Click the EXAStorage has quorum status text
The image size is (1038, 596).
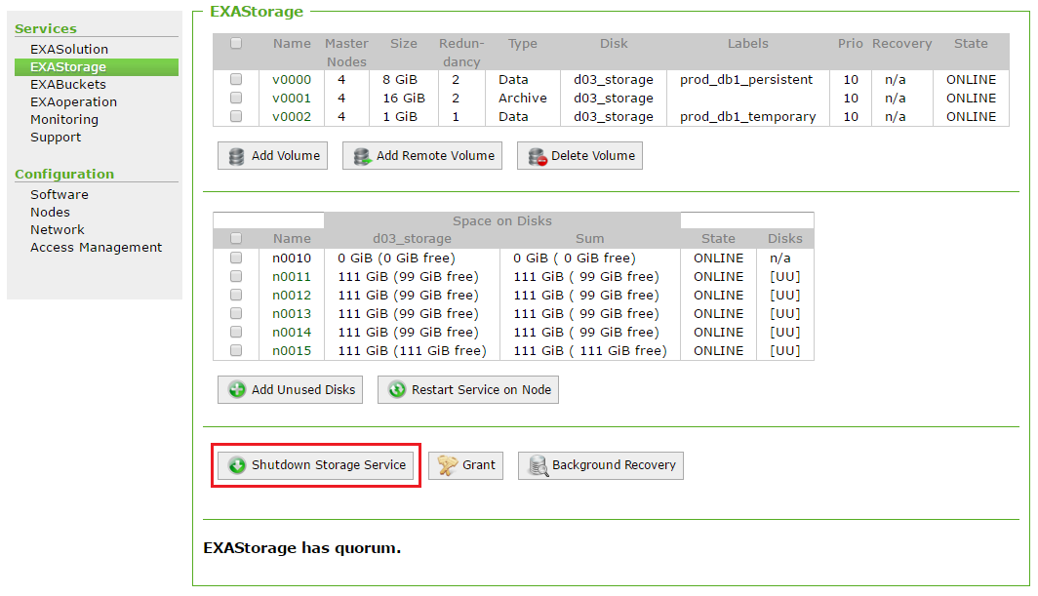point(301,548)
